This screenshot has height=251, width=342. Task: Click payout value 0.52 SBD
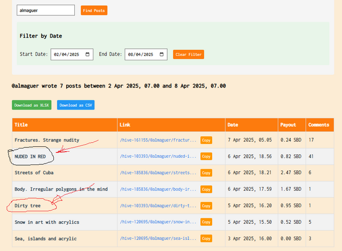[x=291, y=222]
